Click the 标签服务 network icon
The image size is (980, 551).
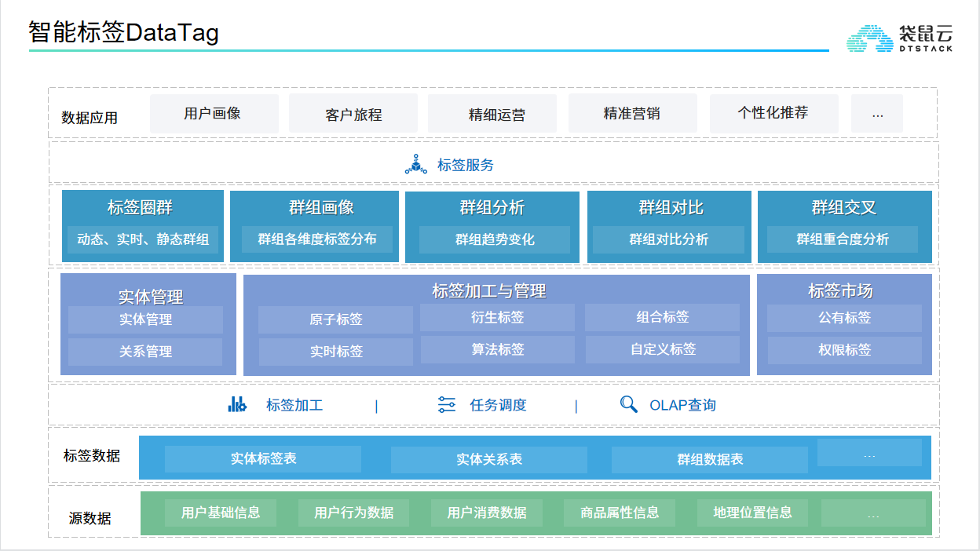click(415, 164)
